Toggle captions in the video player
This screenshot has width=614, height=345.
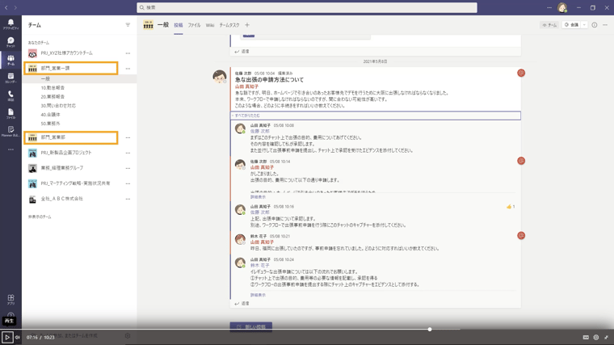tap(586, 337)
